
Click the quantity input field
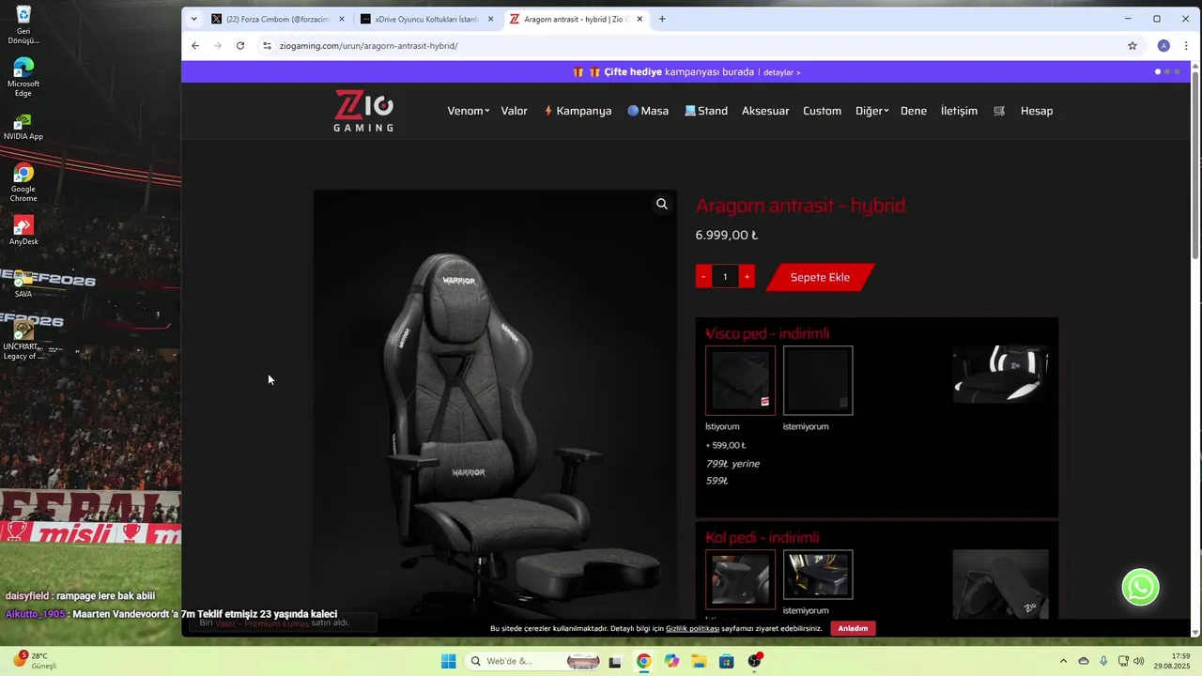725,277
